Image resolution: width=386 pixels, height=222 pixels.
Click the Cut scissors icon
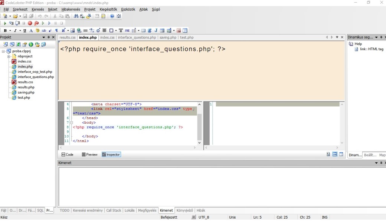pyautogui.click(x=55, y=16)
